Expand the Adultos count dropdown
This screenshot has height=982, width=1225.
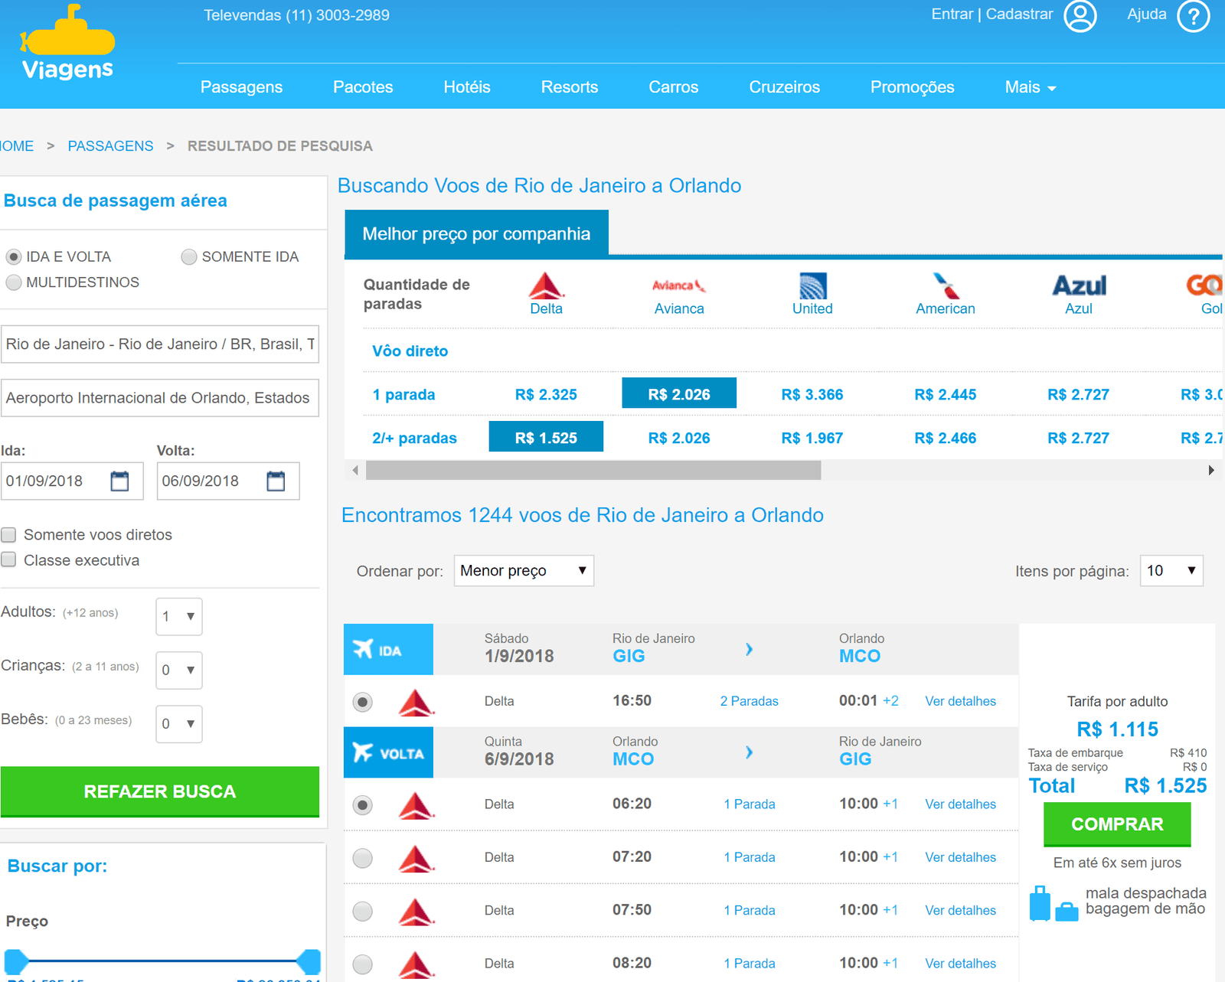178,617
